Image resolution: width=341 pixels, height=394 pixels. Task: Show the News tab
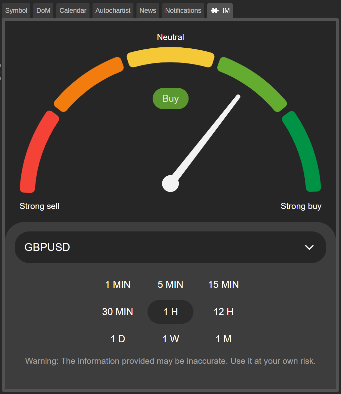click(x=148, y=11)
